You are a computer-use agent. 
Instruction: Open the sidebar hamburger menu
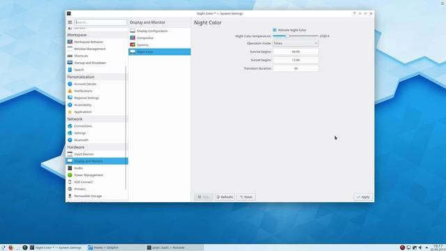click(70, 22)
